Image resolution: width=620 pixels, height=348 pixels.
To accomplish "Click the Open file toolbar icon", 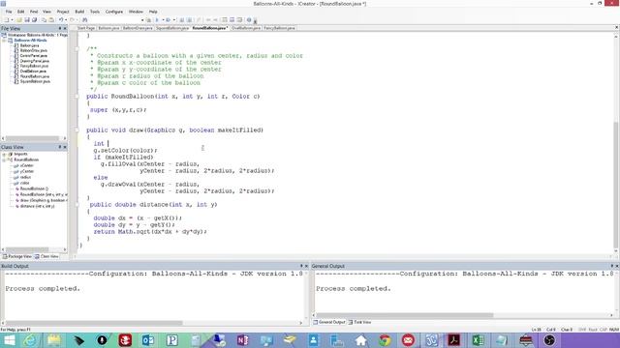I will click(19, 19).
